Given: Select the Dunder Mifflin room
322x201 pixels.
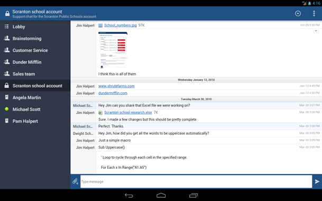Looking at the screenshot, I should [x=35, y=62].
